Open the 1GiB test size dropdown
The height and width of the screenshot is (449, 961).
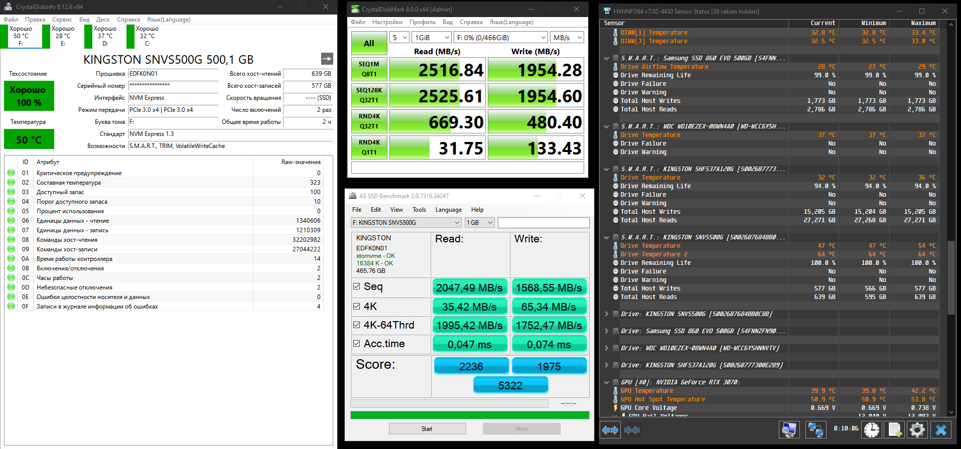coord(432,38)
